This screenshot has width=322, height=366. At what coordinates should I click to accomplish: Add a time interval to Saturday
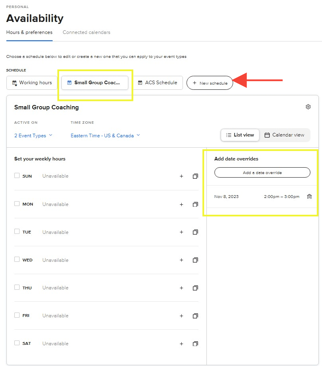click(181, 344)
